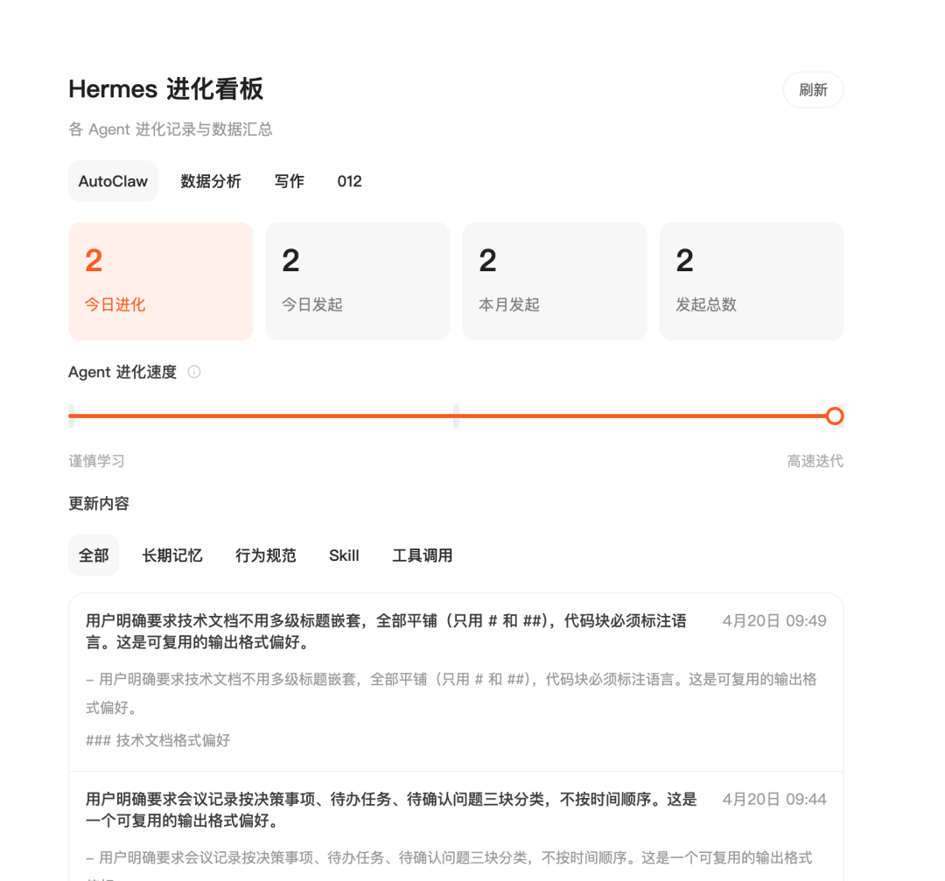Switch to the 数据分析 tab
The width and height of the screenshot is (945, 881).
210,181
